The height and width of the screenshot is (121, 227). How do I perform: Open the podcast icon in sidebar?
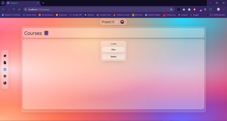pos(5,76)
